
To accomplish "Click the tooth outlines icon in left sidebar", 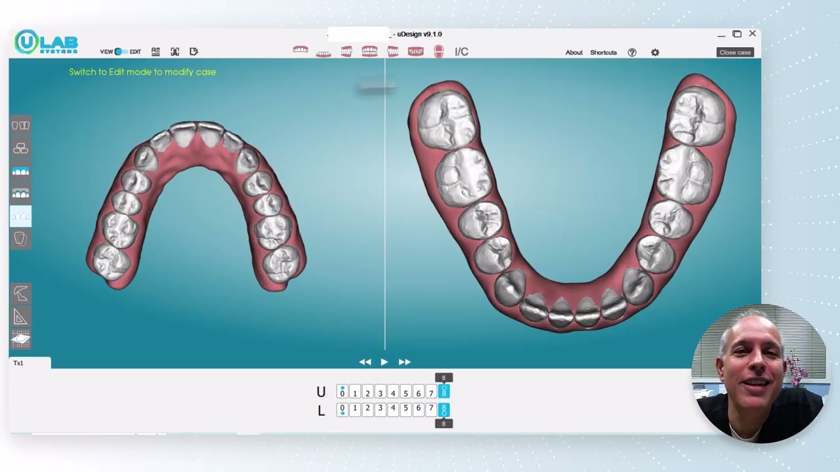I will tap(20, 125).
